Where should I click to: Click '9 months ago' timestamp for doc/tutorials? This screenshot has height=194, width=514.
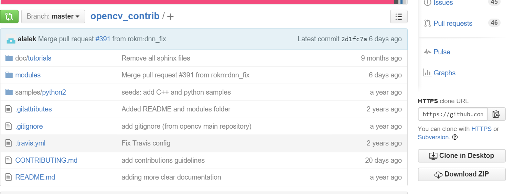(381, 58)
